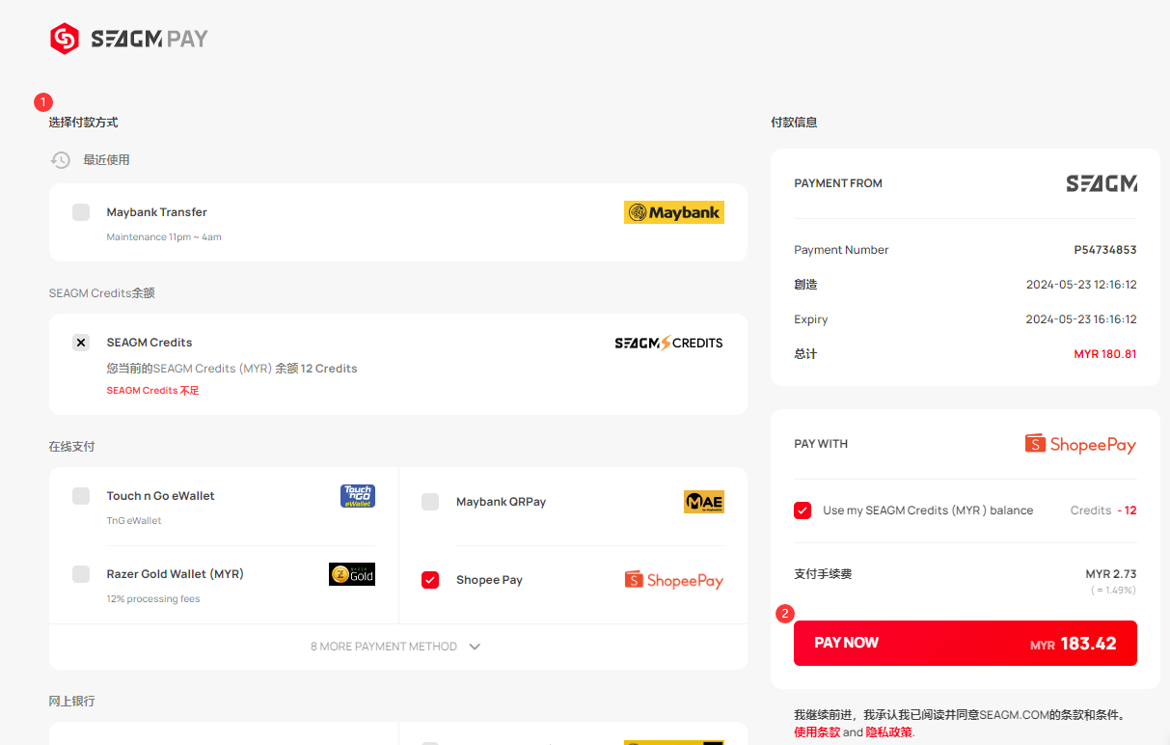
Task: Select the Razer Gold Wallet (MYR) checkbox
Action: click(x=81, y=574)
